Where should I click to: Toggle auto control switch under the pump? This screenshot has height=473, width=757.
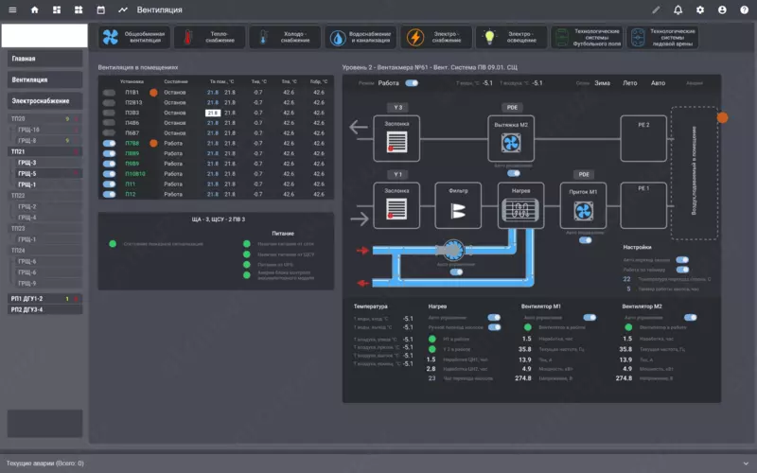pos(456,272)
